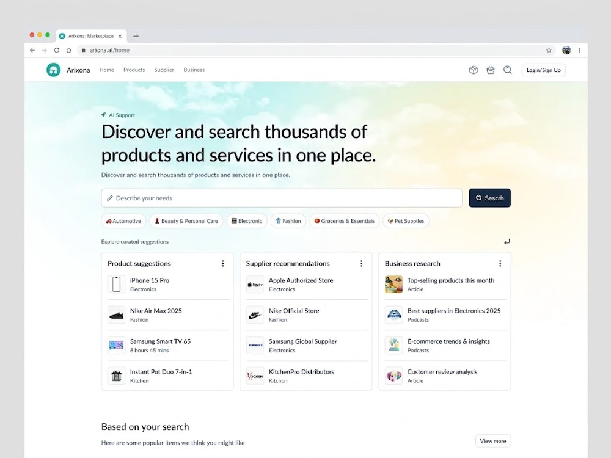Viewport: 611px width, 458px height.
Task: Select the Pet Supplies category chip
Action: coord(406,221)
